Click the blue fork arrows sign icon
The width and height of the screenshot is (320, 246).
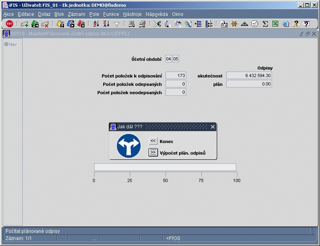click(129, 146)
